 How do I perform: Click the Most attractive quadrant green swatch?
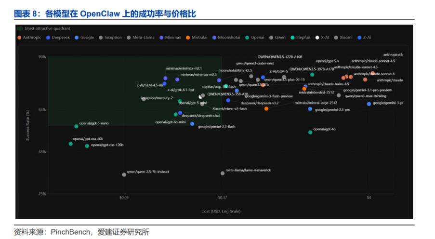20,28
